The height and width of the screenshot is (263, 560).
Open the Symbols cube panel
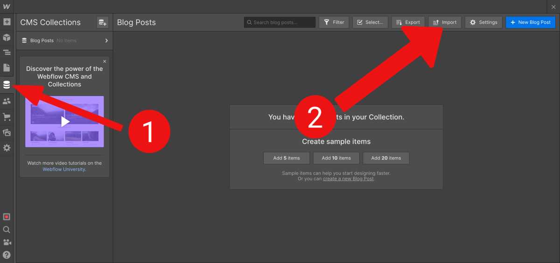[x=7, y=37]
